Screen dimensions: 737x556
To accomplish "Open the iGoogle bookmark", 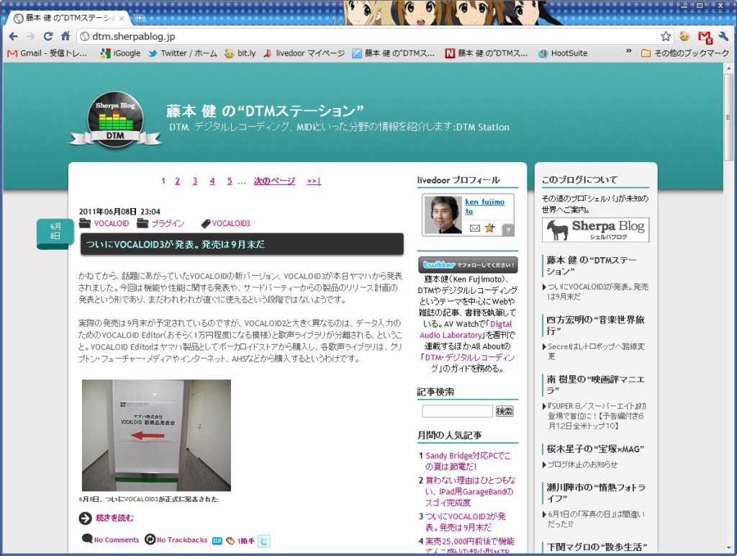I will click(120, 53).
